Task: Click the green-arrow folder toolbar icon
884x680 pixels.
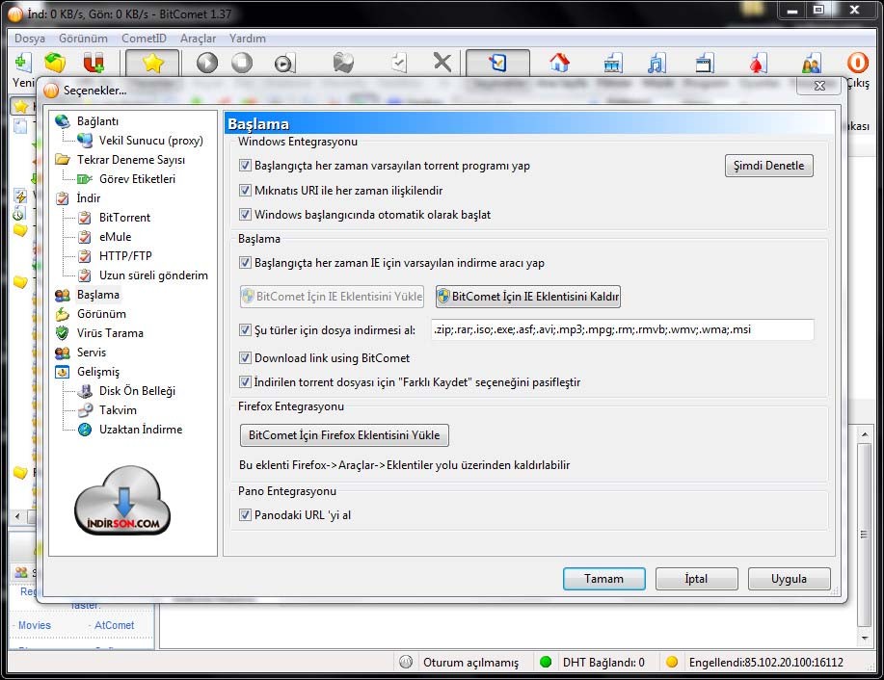Action: (x=55, y=63)
